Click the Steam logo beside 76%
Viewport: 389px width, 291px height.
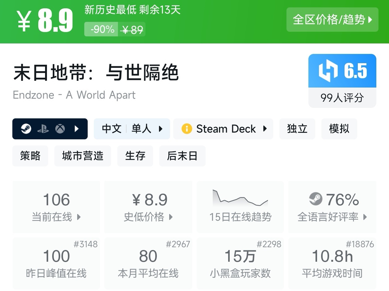click(x=316, y=199)
